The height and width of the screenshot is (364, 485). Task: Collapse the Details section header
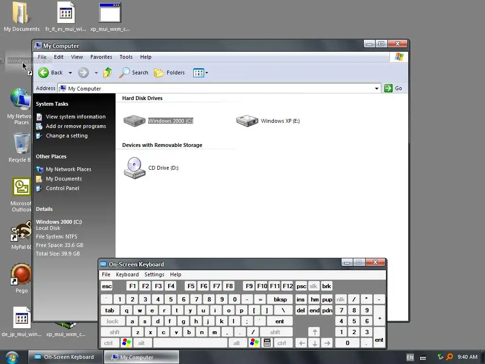click(44, 209)
